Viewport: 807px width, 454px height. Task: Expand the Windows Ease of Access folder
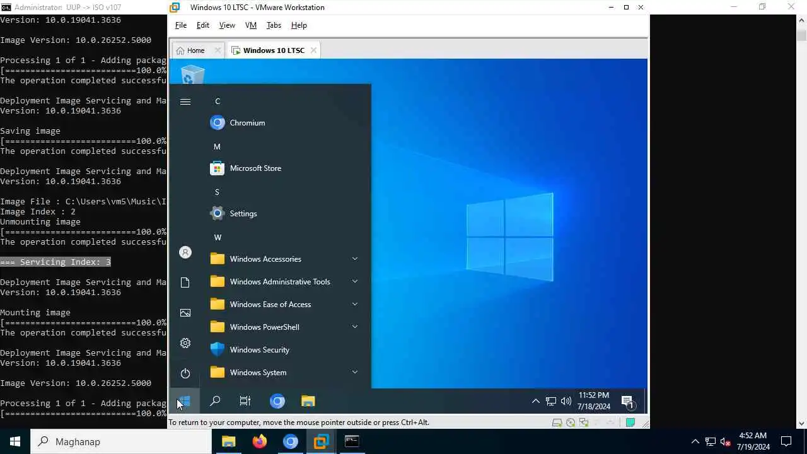point(284,305)
